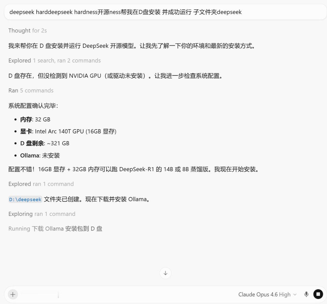This screenshot has height=304, width=327.
Task: Click the plus attach button
Action: (x=13, y=294)
